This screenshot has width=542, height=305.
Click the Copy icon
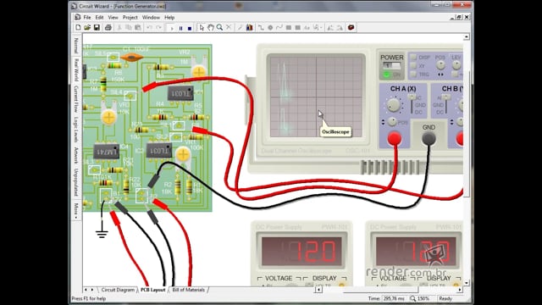pyautogui.click(x=129, y=28)
